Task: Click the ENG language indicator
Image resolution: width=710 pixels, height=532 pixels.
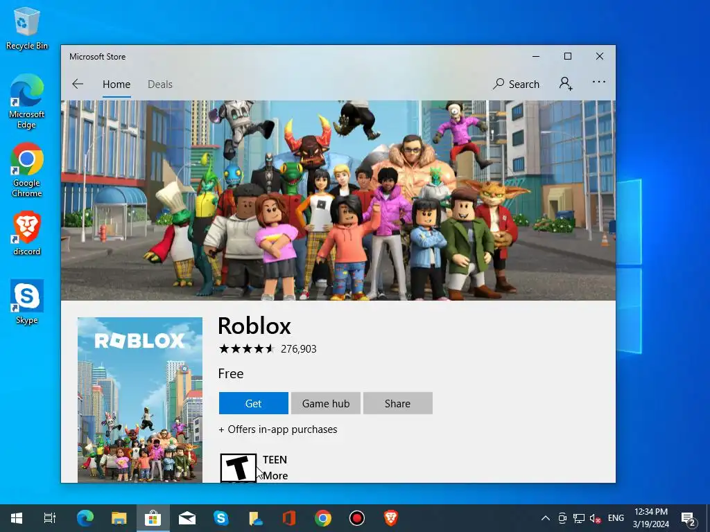Action: [616, 518]
